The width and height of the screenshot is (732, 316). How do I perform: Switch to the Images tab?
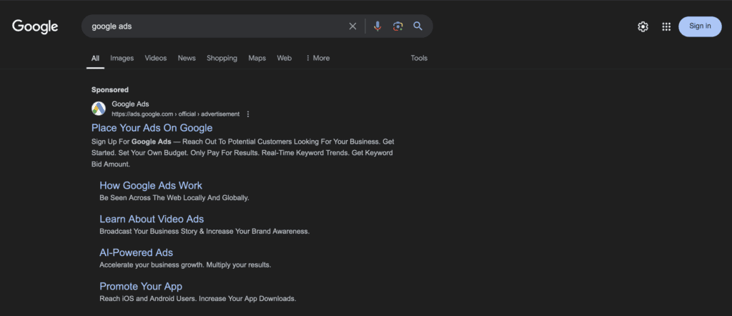point(122,58)
